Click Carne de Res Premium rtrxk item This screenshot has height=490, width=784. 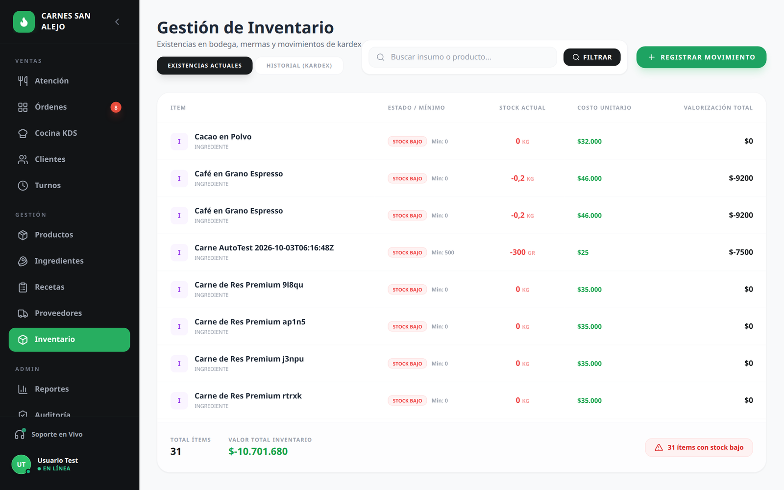pos(248,396)
